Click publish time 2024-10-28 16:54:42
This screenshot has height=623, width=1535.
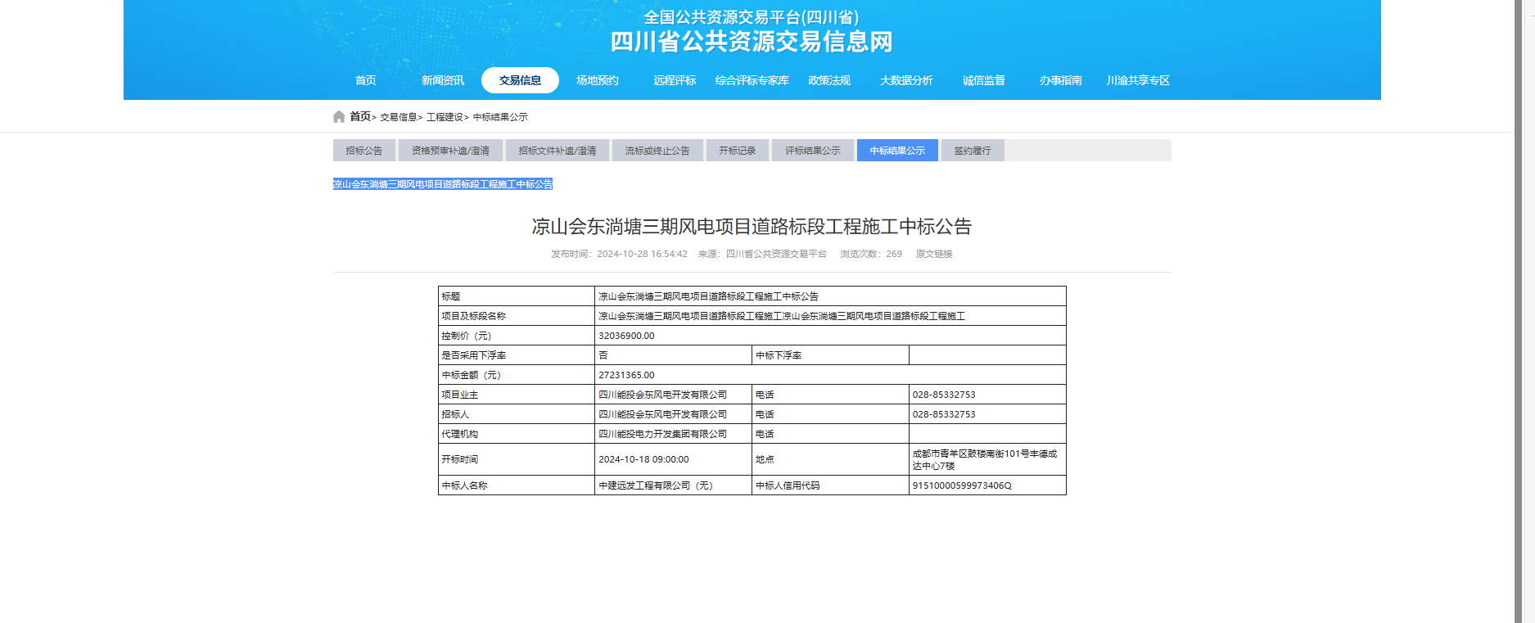[x=642, y=254]
